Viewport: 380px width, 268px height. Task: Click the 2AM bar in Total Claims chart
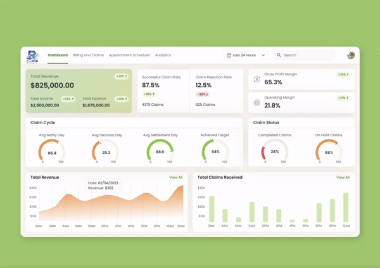click(x=212, y=209)
